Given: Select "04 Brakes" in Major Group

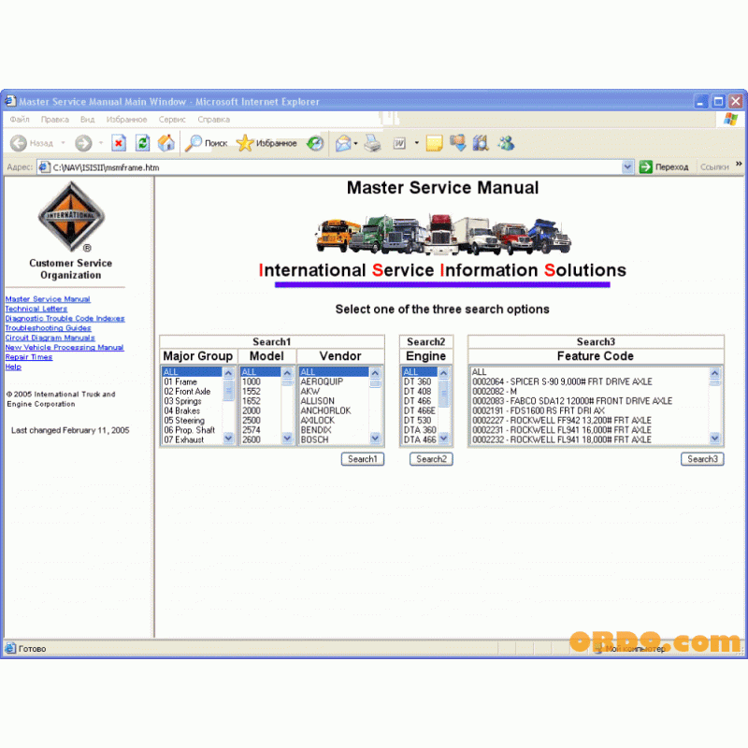Looking at the screenshot, I should (193, 410).
